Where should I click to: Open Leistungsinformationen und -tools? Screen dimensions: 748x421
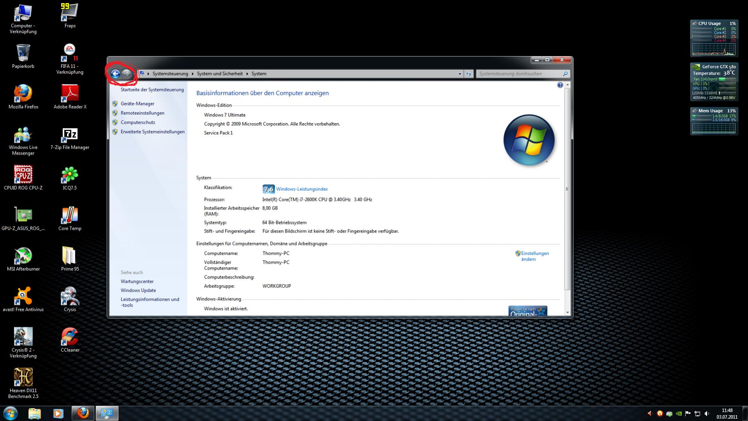pos(150,302)
